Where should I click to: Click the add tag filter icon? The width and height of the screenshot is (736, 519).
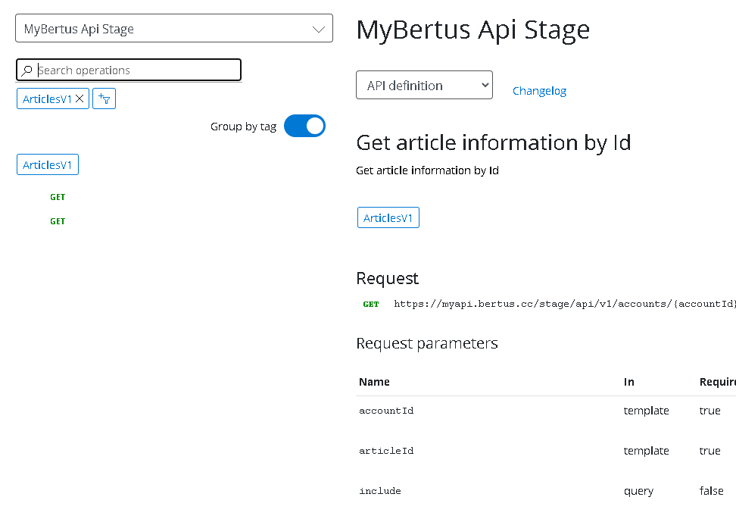click(104, 98)
